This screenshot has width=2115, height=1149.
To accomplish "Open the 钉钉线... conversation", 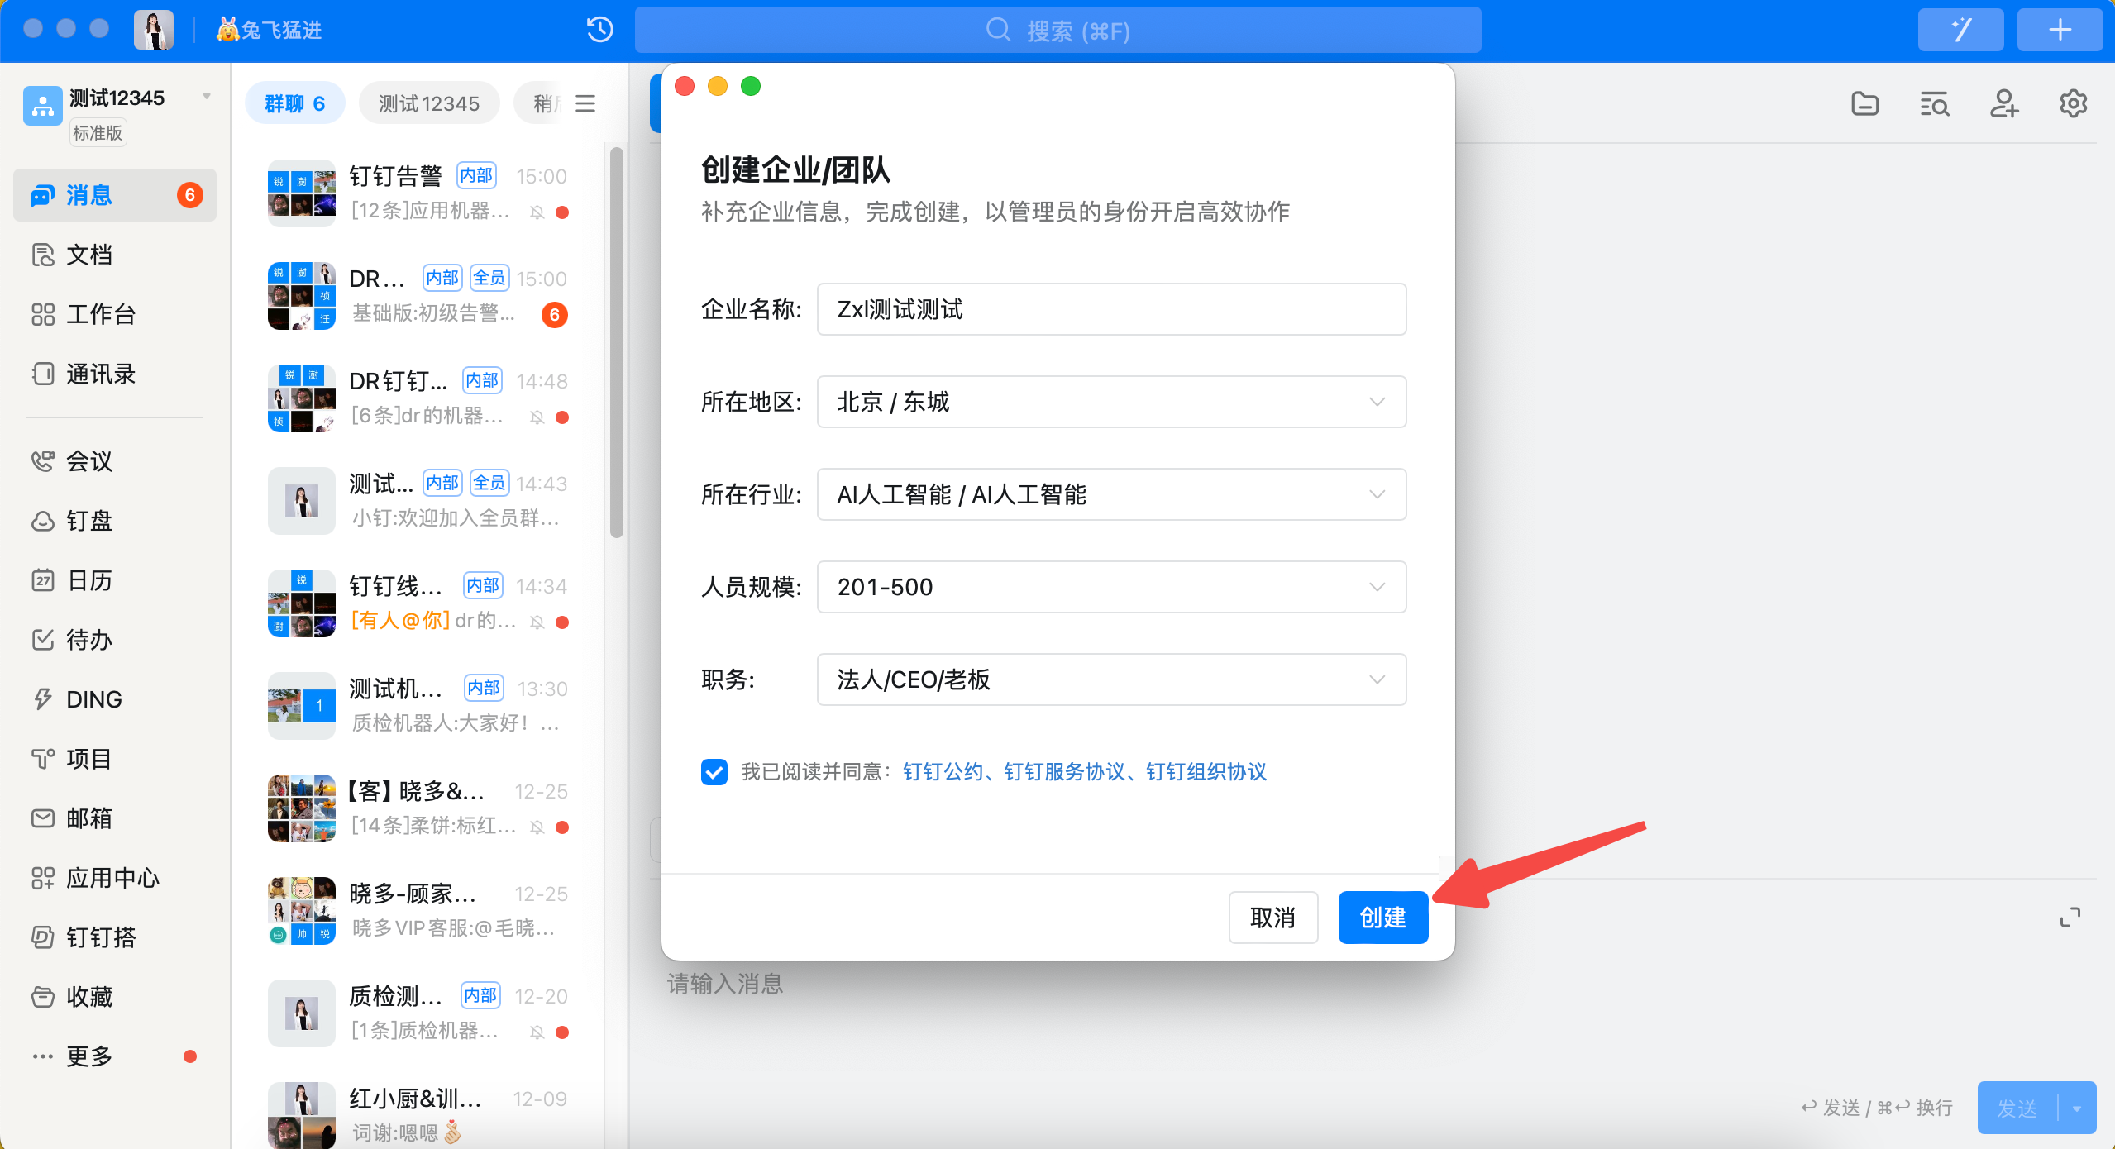I will pos(418,603).
